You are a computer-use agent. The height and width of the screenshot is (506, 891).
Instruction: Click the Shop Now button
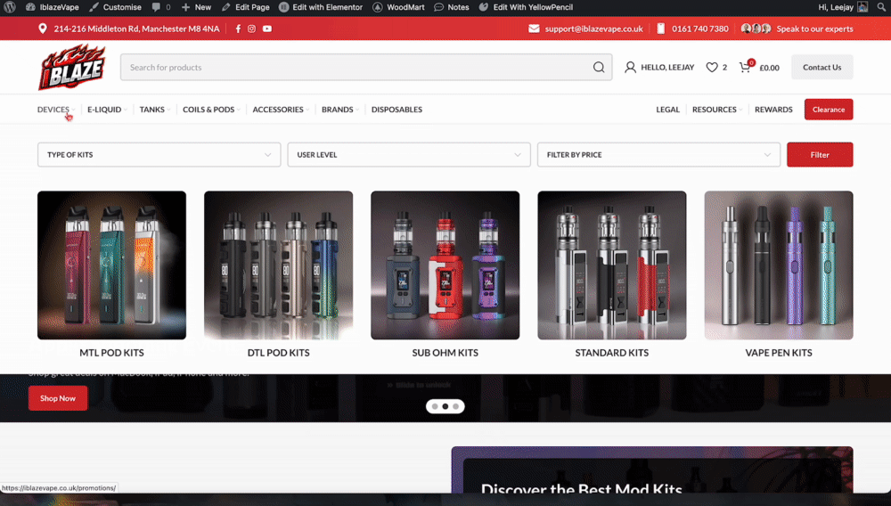pos(58,398)
